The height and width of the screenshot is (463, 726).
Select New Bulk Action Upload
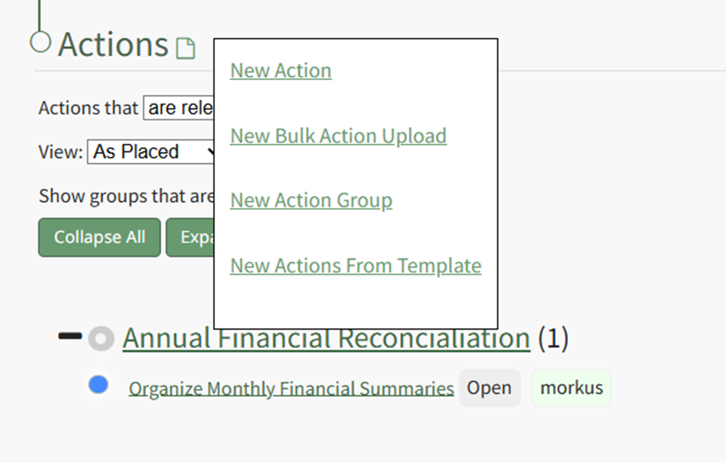pyautogui.click(x=338, y=136)
